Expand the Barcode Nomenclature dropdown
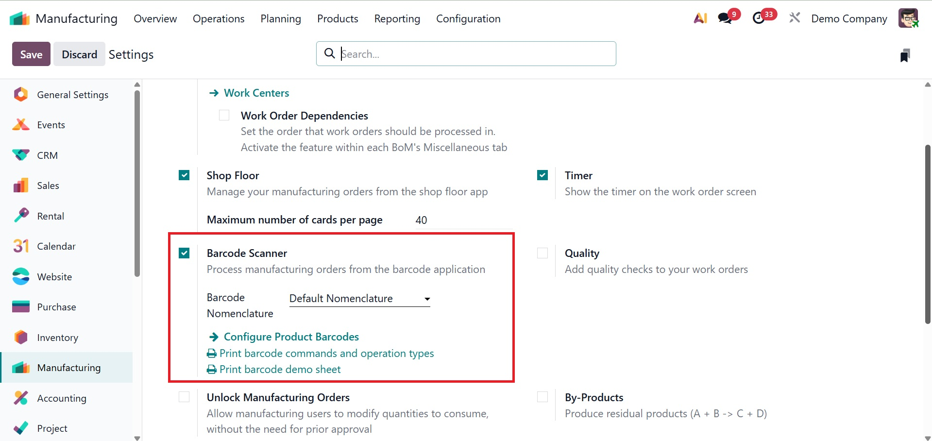Screen dimensions: 932x441 coord(359,299)
